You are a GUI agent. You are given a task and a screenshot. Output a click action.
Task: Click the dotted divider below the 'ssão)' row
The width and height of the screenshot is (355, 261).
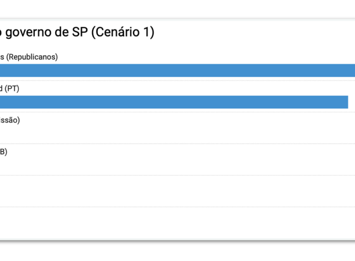(x=177, y=143)
